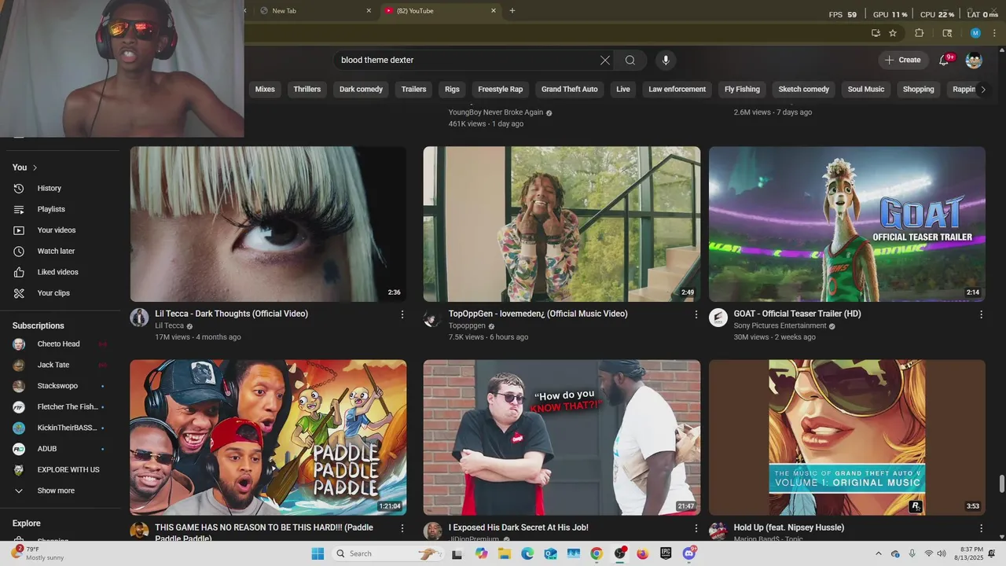Open OBS Studio from taskbar
Viewport: 1006px width, 566px height.
[x=619, y=553]
